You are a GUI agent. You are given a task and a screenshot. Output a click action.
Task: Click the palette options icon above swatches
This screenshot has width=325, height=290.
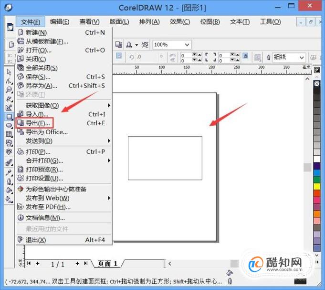tap(317, 70)
